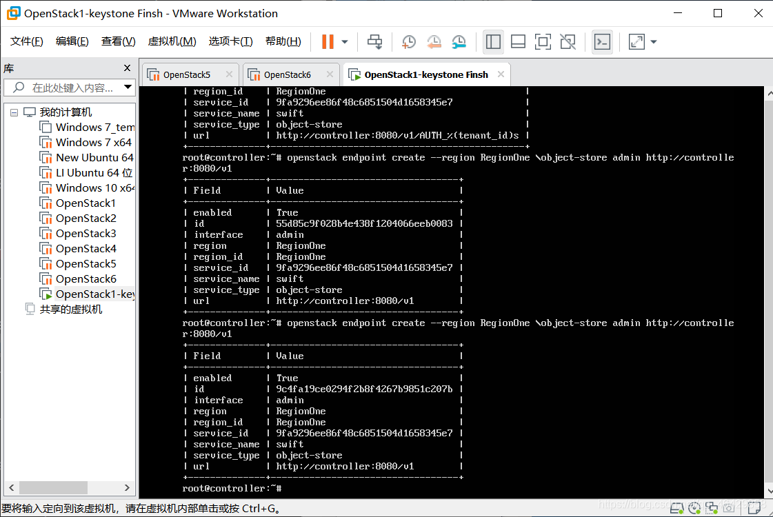Open the 选项卡(T) menu
The width and height of the screenshot is (773, 517).
click(230, 41)
